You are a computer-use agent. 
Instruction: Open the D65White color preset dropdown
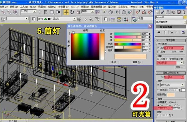point(172,85)
